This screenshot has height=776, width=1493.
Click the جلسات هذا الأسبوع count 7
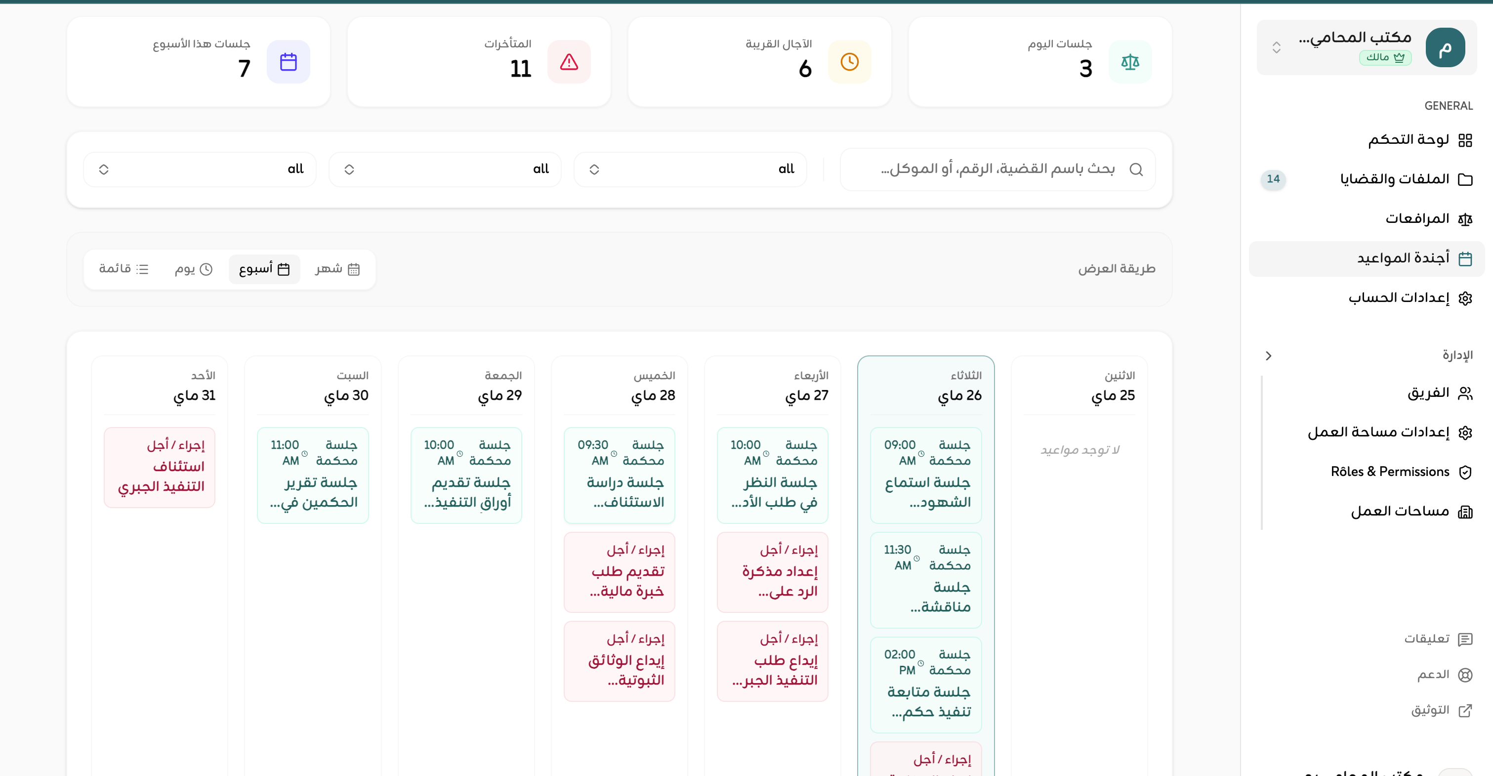pyautogui.click(x=244, y=69)
